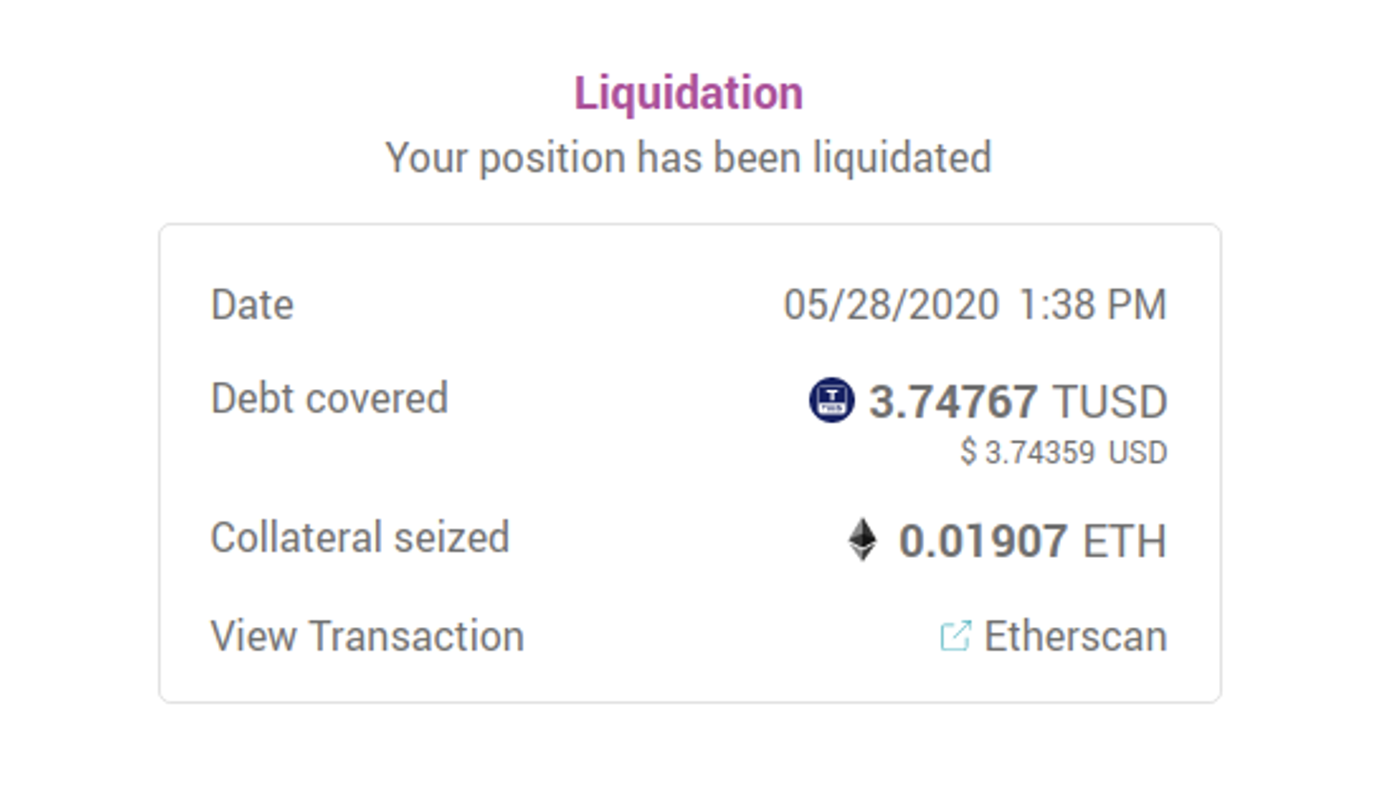Screen dimensions: 1400x792
Task: Click the Collateral seized label
Action: pos(360,538)
